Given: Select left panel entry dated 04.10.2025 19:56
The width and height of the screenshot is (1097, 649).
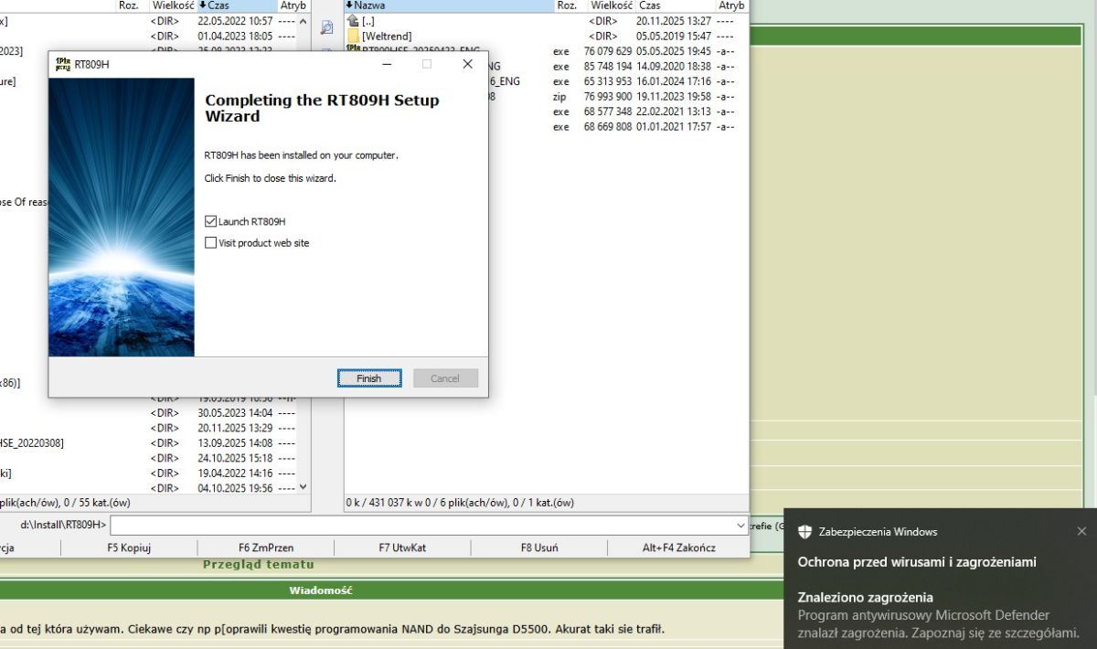Looking at the screenshot, I should (x=148, y=488).
